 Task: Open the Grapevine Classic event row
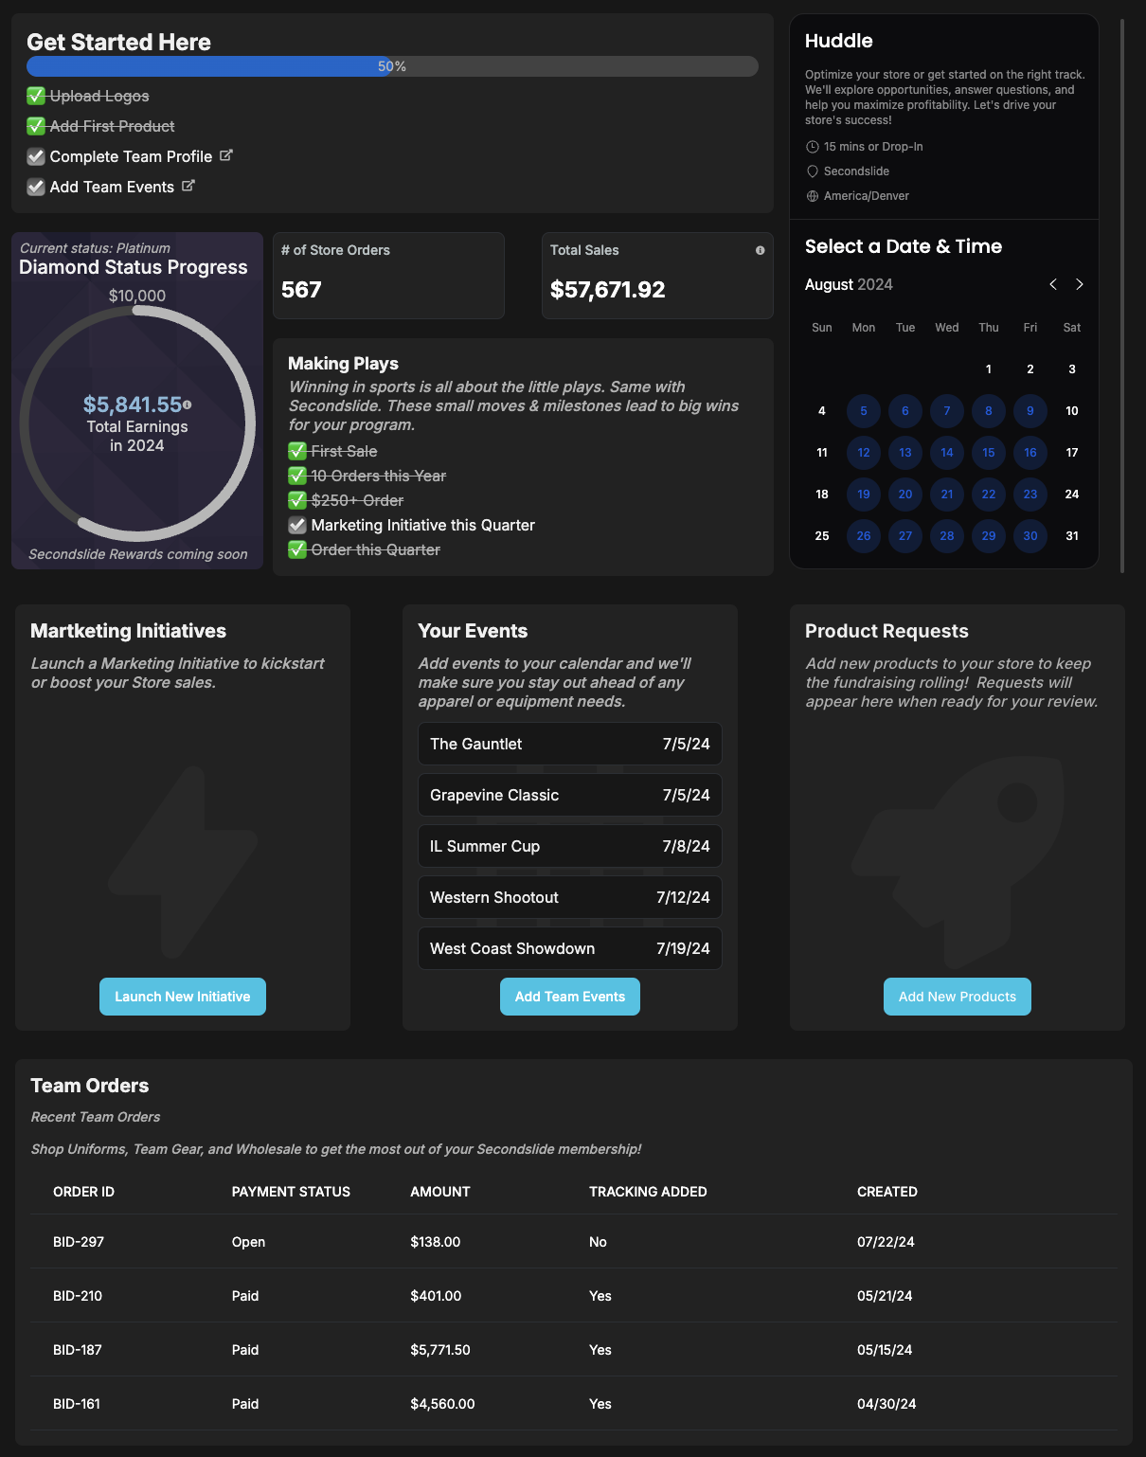[570, 795]
